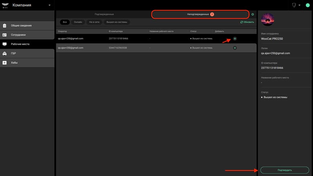Click the green status circle top-right
The image size is (313, 176).
pyautogui.click(x=308, y=5)
